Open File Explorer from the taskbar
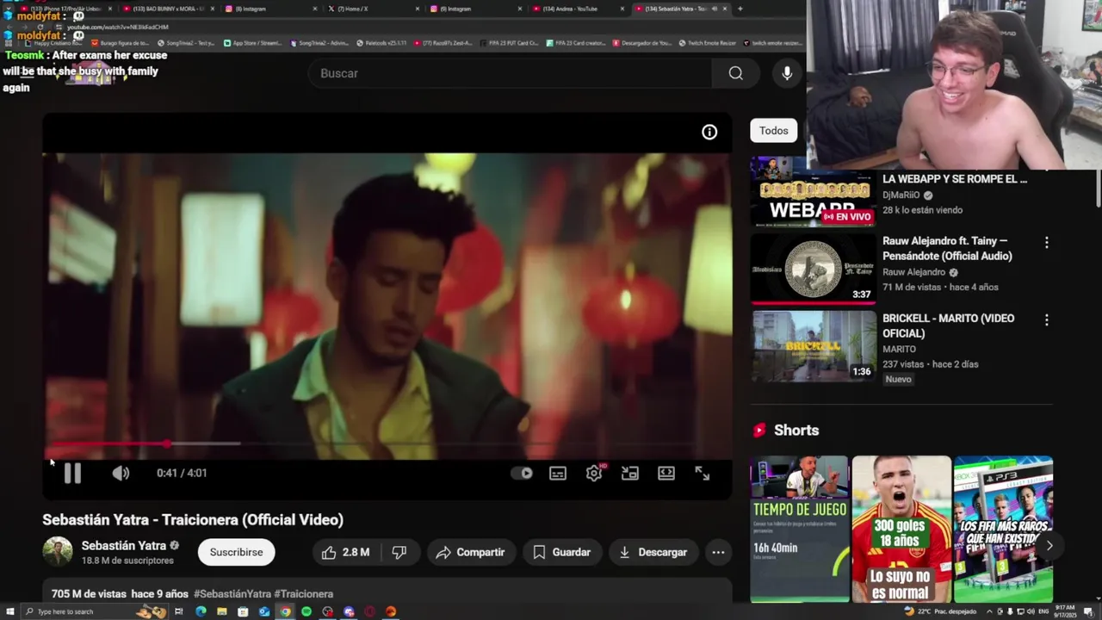 point(222,611)
